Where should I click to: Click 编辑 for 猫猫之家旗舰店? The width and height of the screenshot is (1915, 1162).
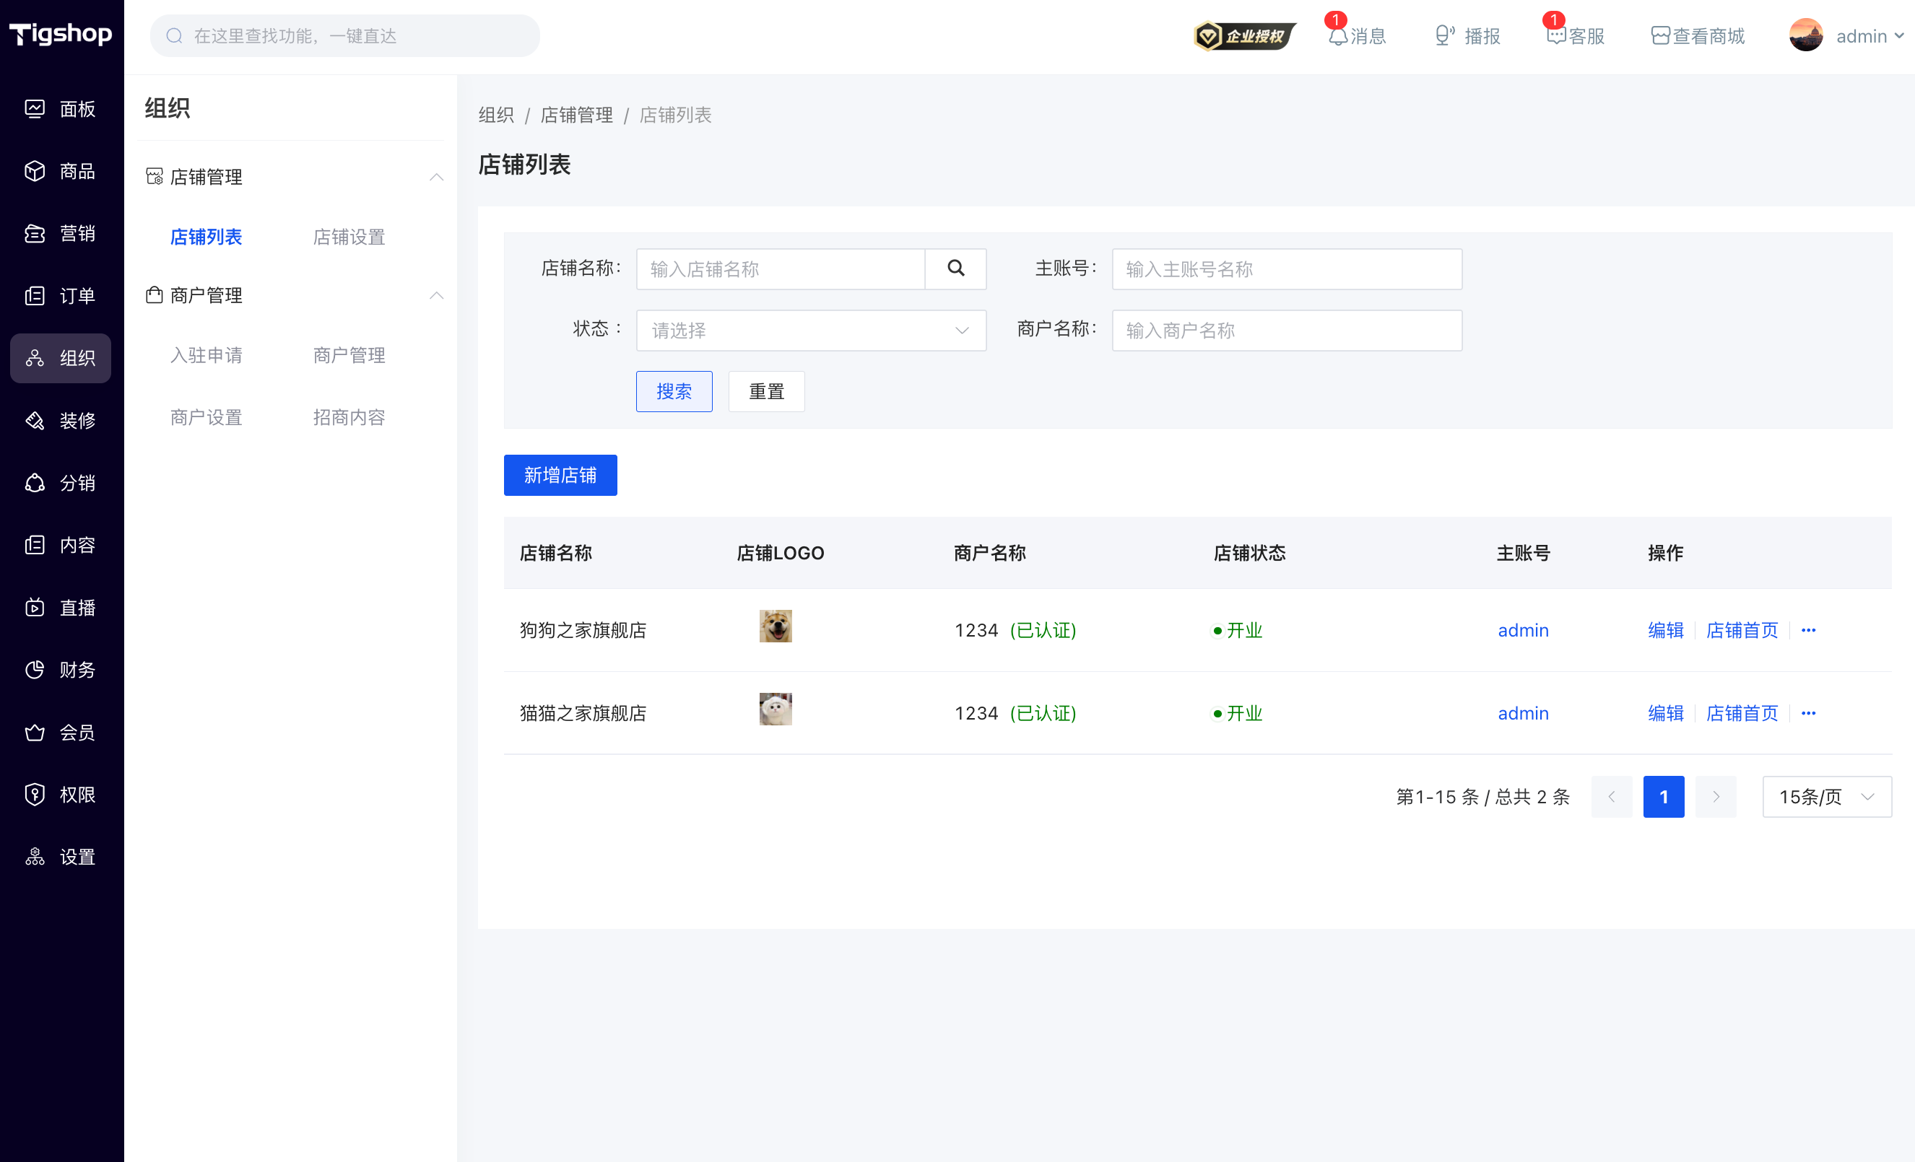pyautogui.click(x=1666, y=713)
